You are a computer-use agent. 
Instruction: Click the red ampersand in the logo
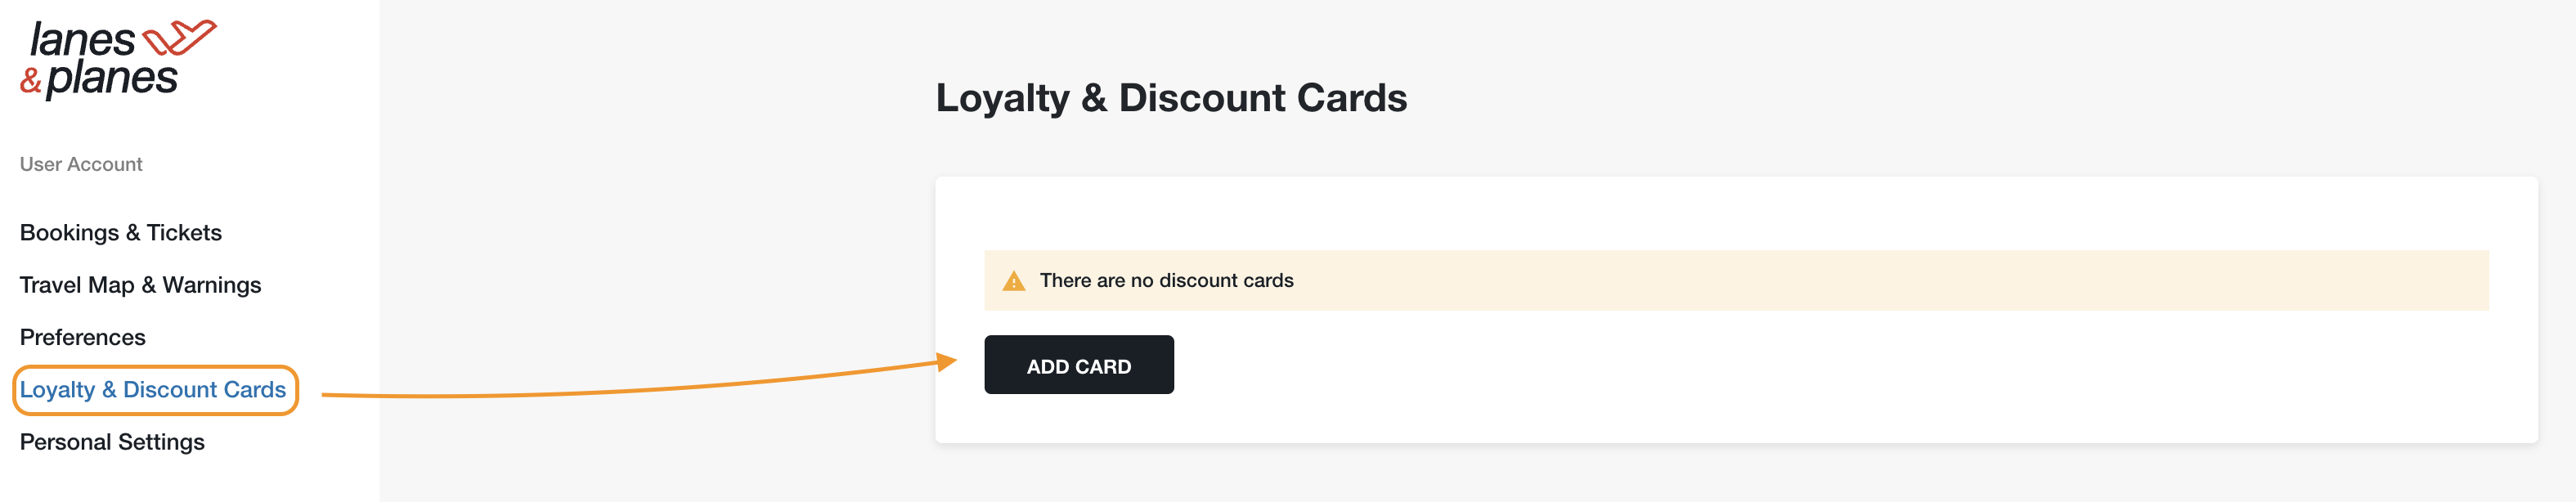[31, 81]
